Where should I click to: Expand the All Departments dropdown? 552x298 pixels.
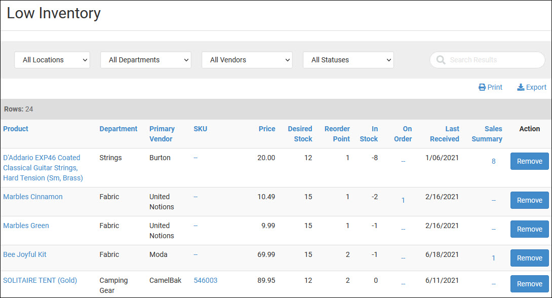point(145,60)
